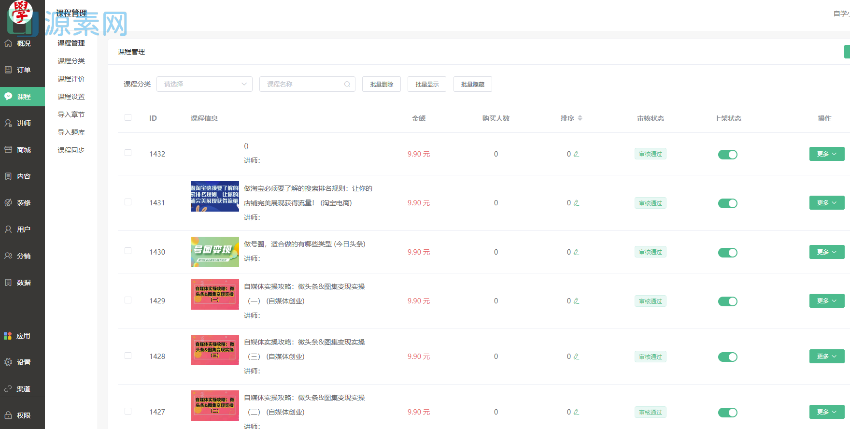The width and height of the screenshot is (850, 429).
Task: Edit sort value for course 1427
Action: click(576, 412)
